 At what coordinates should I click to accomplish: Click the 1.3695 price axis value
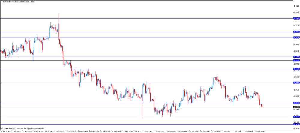point(297,77)
